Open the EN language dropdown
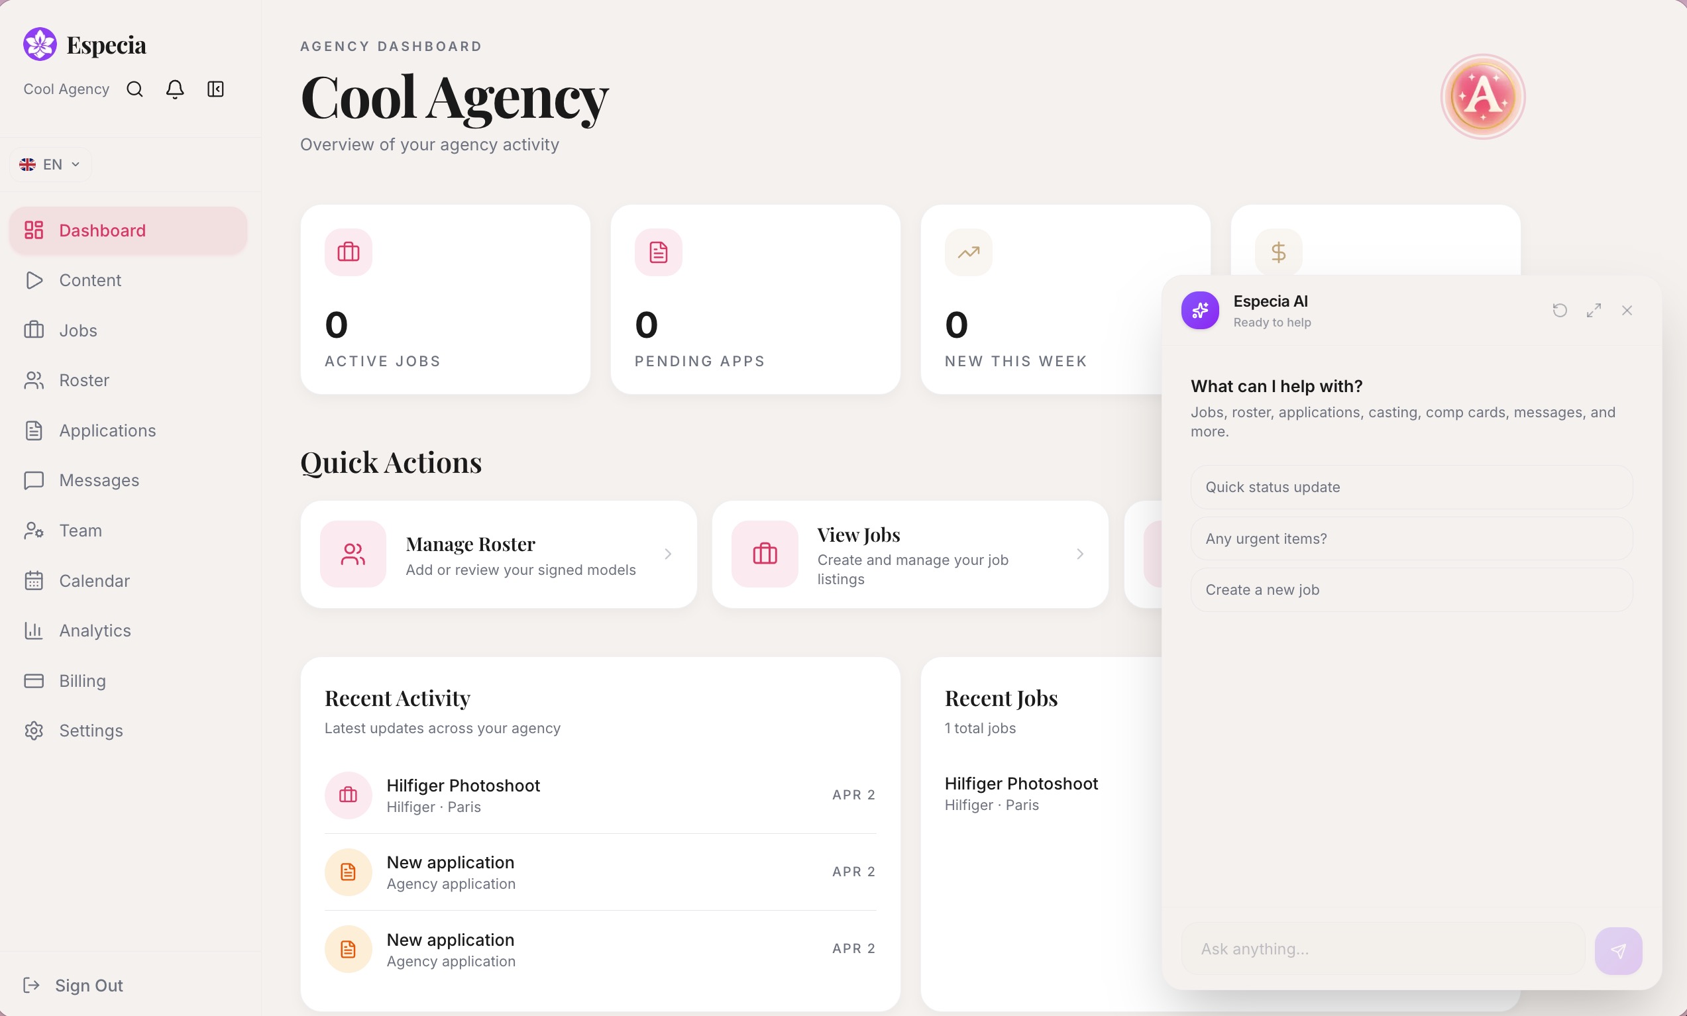Screen dimensions: 1687x1016 pyautogui.click(x=50, y=164)
